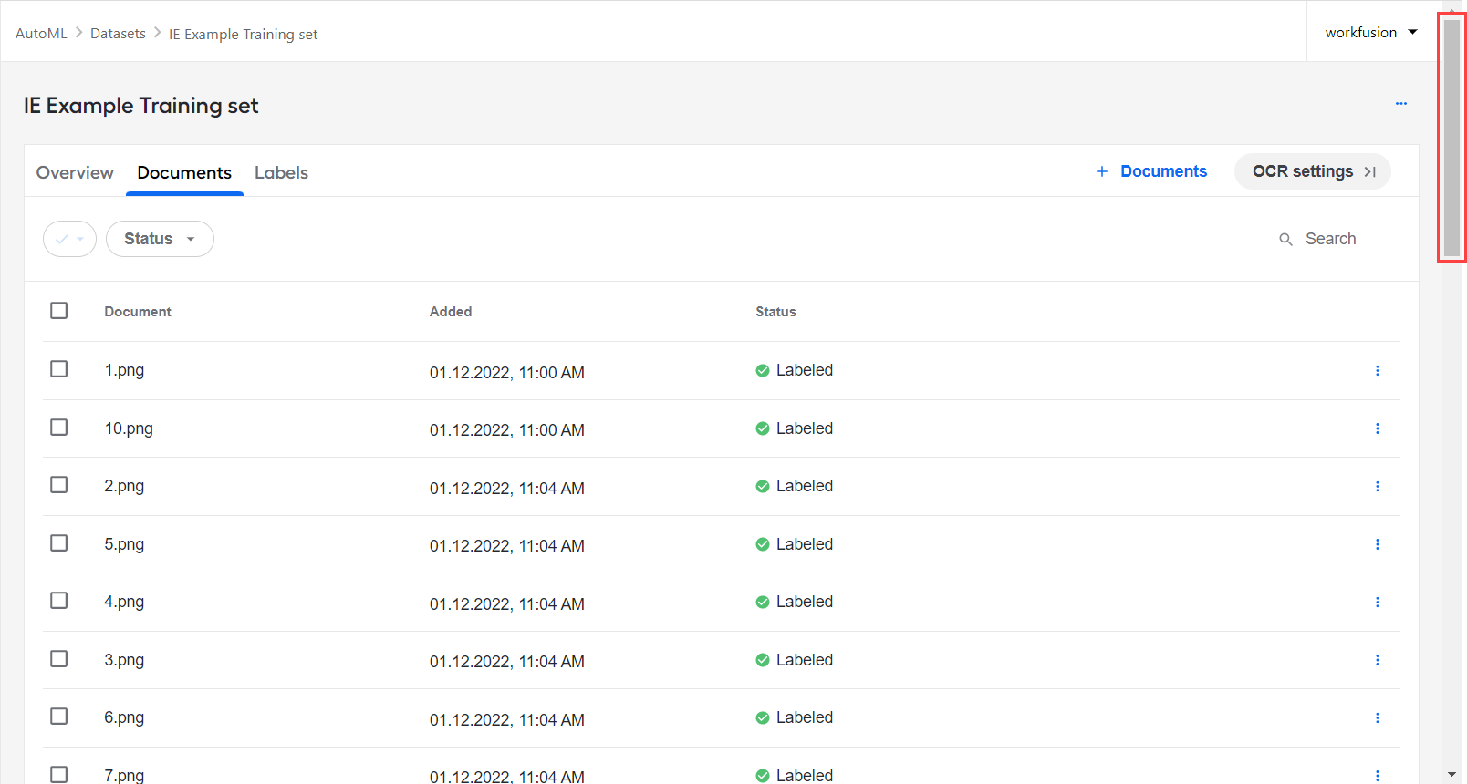The height and width of the screenshot is (784, 1467).
Task: Open row actions menu for 10.png
Action: (1378, 428)
